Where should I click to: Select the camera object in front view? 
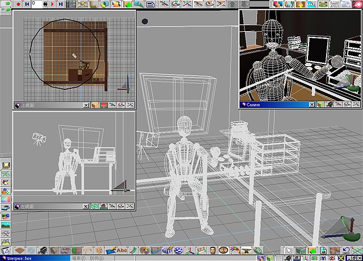coord(39,138)
